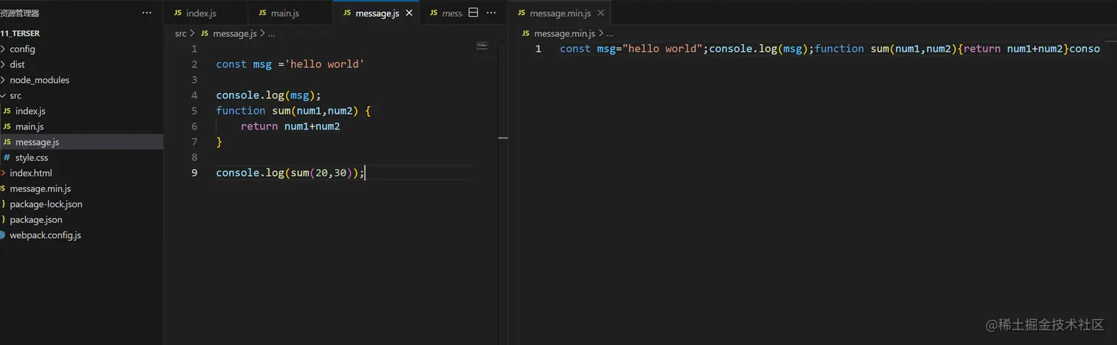This screenshot has width=1117, height=345.
Task: Switch to the main.js tab
Action: [286, 13]
